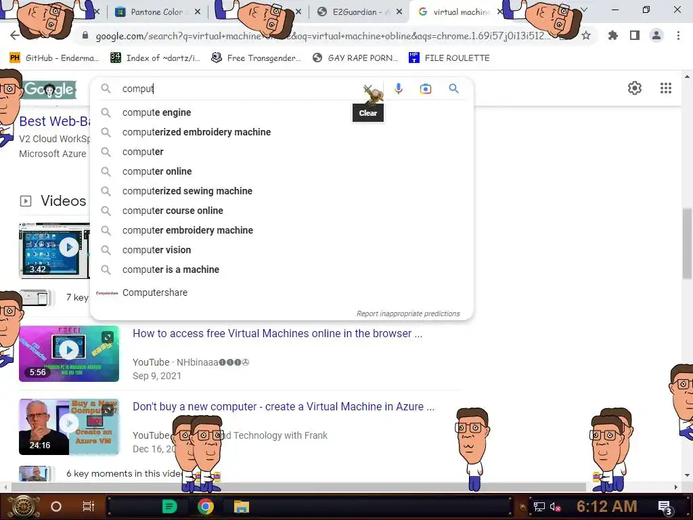Open the Cortana circle on the taskbar

coord(56,506)
